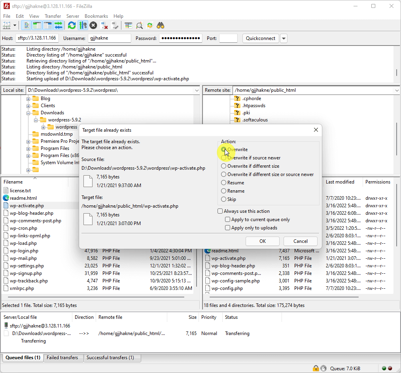Search for files with binoculars icon
This screenshot has height=373, width=401.
tap(161, 25)
